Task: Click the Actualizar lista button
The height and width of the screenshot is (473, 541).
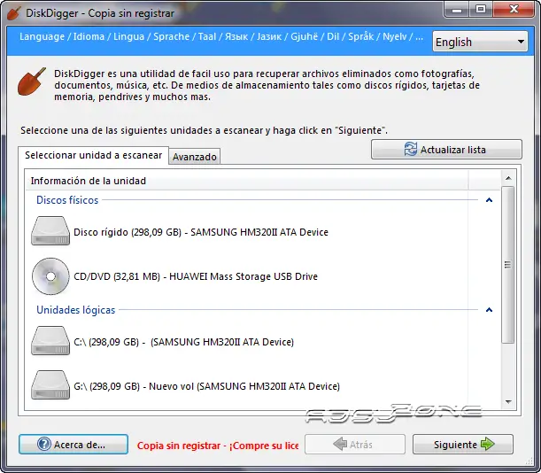Action: pyautogui.click(x=446, y=150)
